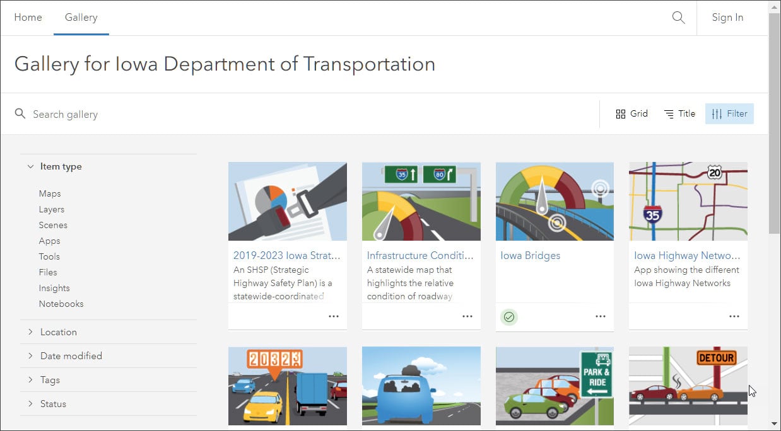Filter by Layers item type
The width and height of the screenshot is (781, 431).
tap(52, 209)
